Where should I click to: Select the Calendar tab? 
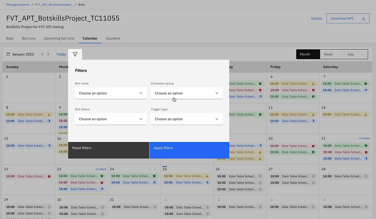tap(90, 38)
